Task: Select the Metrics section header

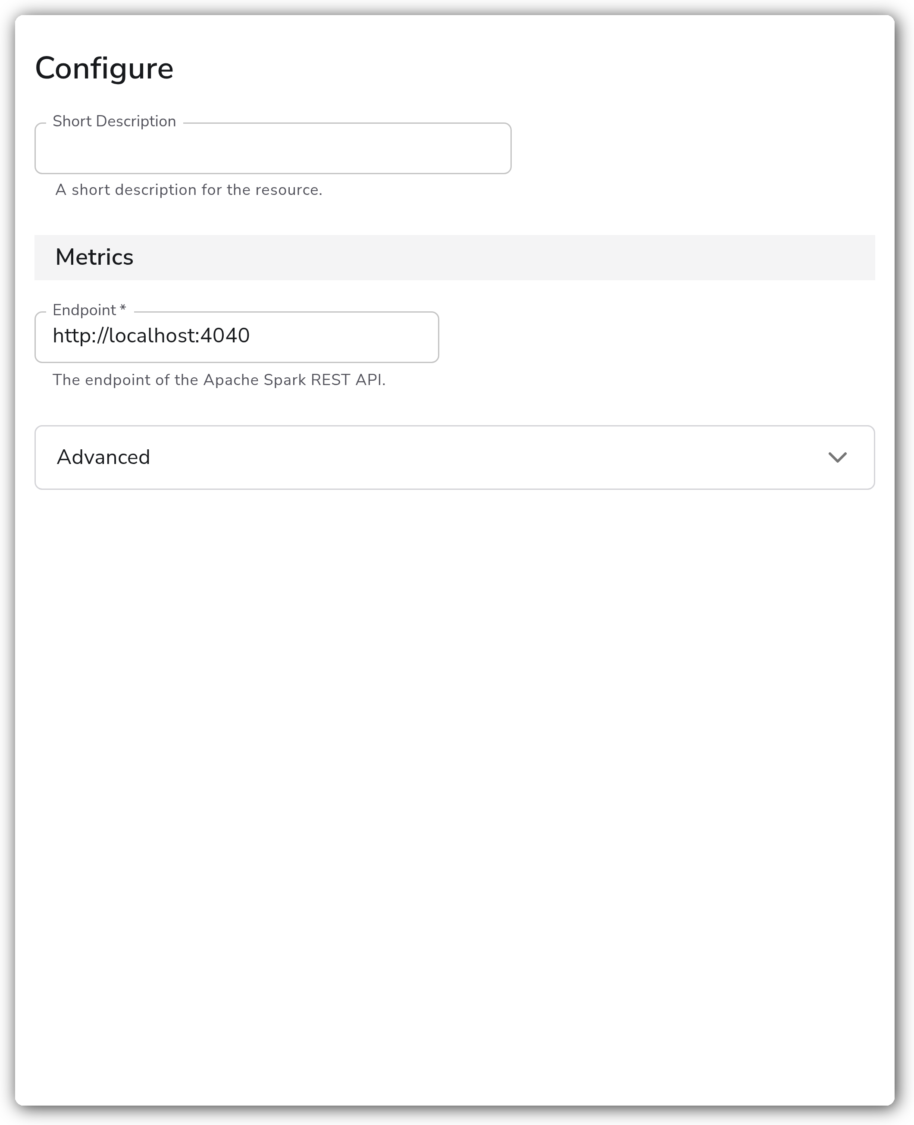Action: pyautogui.click(x=454, y=257)
